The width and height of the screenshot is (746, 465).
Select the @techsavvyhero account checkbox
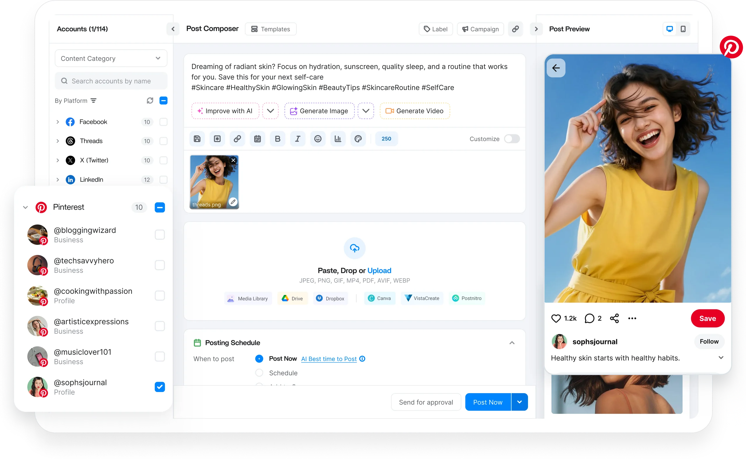pos(160,265)
